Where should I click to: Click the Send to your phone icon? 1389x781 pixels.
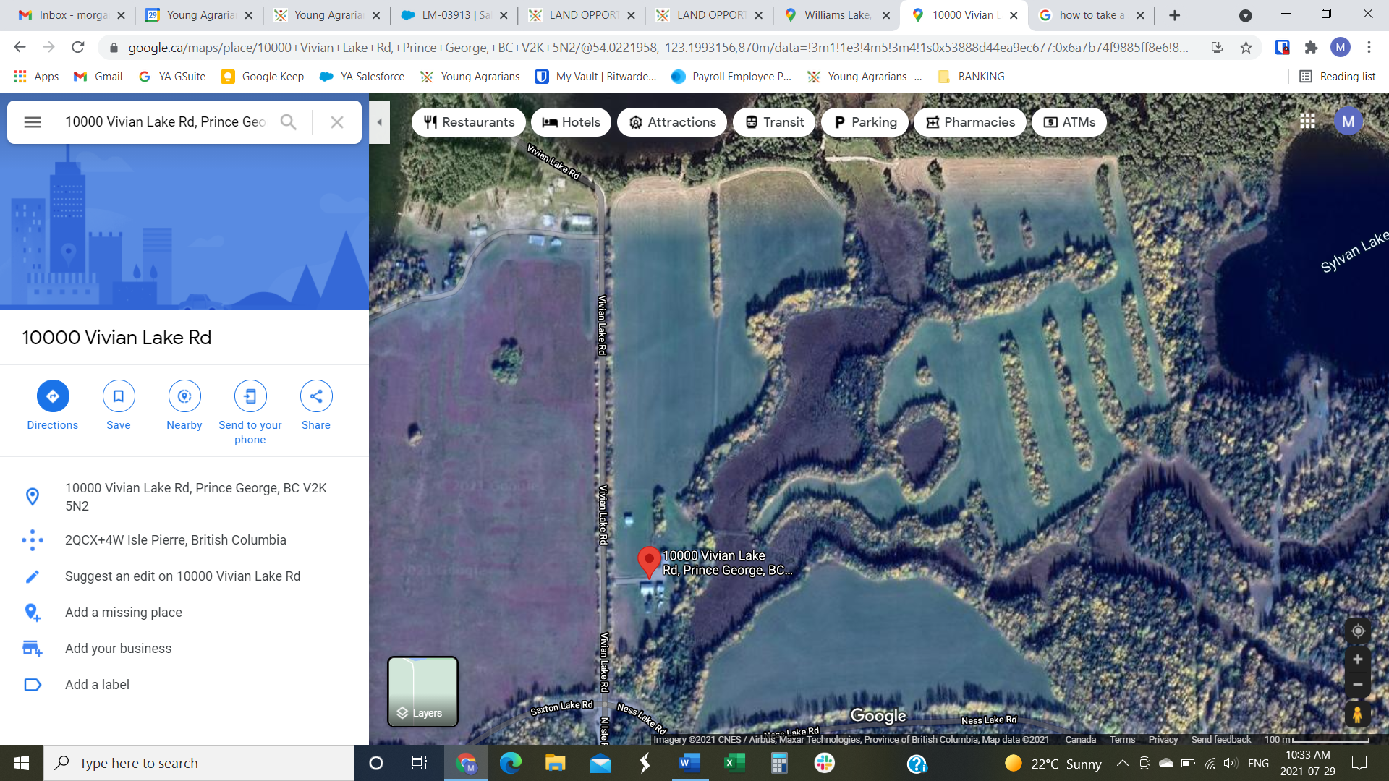(x=250, y=396)
